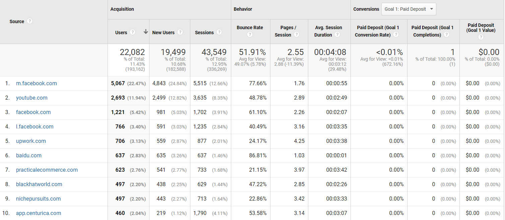Open the practicalecommerce.com source link
Viewport: 505px width, 220px height.
[47, 170]
